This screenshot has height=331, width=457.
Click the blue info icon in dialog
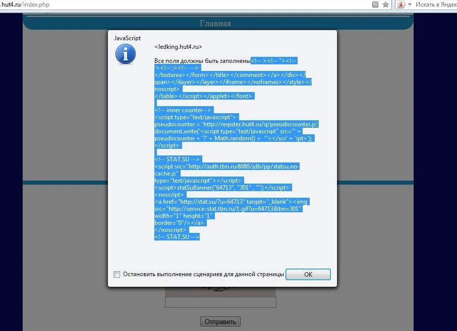[126, 54]
